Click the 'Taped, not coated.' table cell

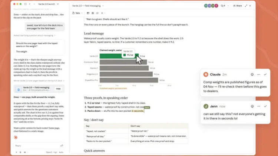click(106, 131)
